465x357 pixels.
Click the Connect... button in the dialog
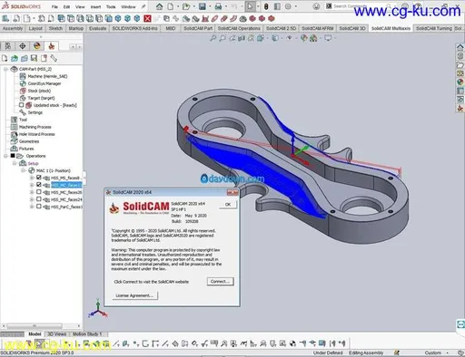220,282
